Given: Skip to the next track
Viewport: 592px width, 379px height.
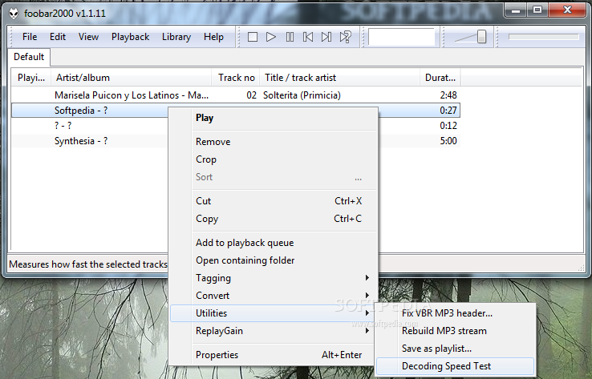Looking at the screenshot, I should pyautogui.click(x=326, y=37).
